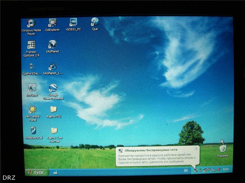Screen dimensions: 245x183
Task: Open the Карты 1 км сшитые folder
Action: pos(54,135)
